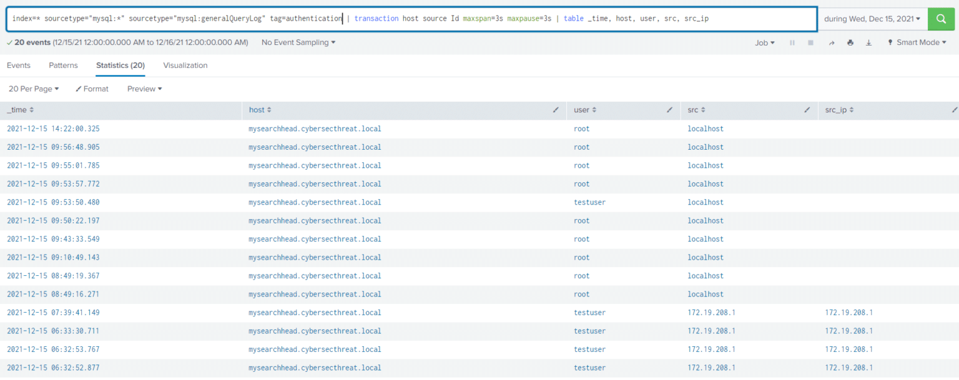This screenshot has width=959, height=380.
Task: Stop the search job
Action: point(811,42)
